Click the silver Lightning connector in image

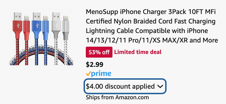click(65, 28)
